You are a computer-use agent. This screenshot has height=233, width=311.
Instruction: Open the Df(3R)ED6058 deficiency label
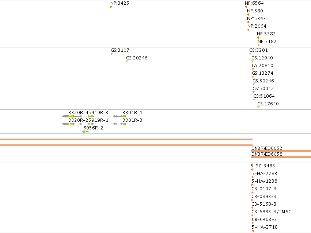click(x=266, y=154)
